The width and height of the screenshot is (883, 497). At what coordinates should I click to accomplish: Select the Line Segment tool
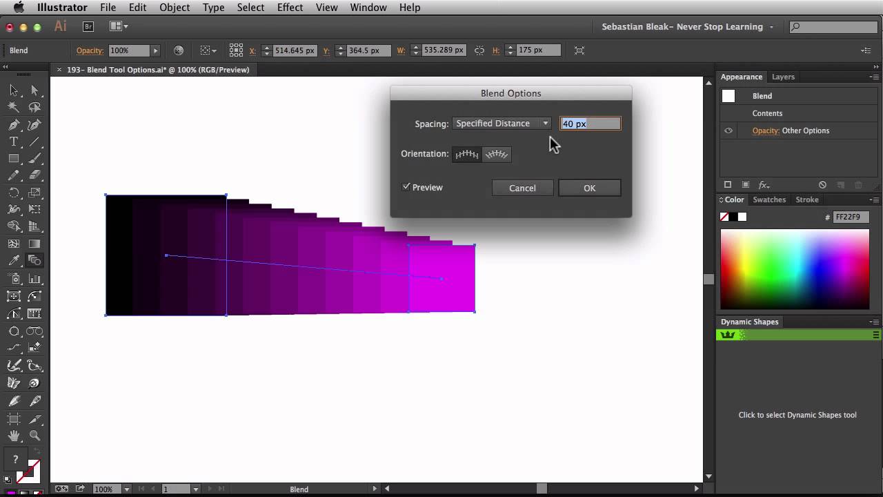coord(34,142)
